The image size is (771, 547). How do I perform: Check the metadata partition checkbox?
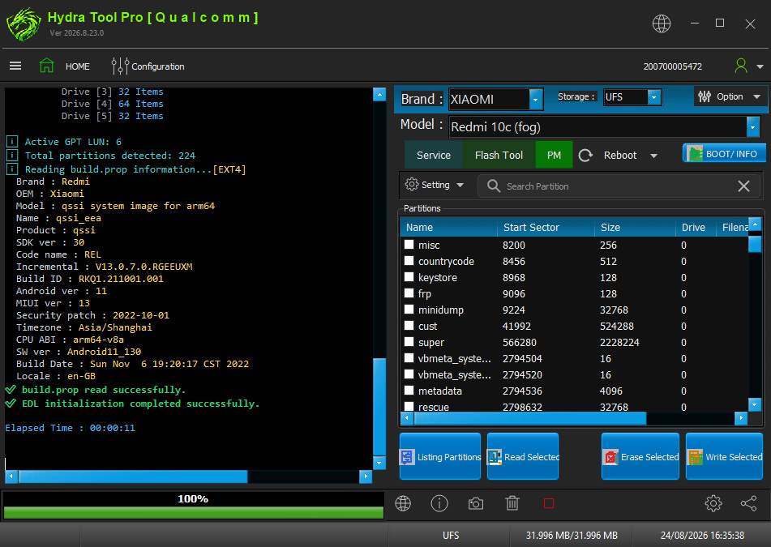point(409,391)
